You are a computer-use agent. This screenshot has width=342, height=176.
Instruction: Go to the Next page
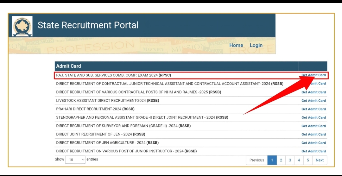(320, 160)
